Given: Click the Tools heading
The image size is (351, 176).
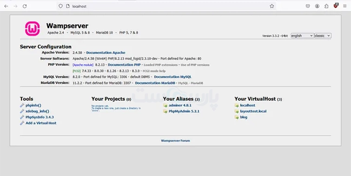Looking at the screenshot, I should tap(26, 99).
